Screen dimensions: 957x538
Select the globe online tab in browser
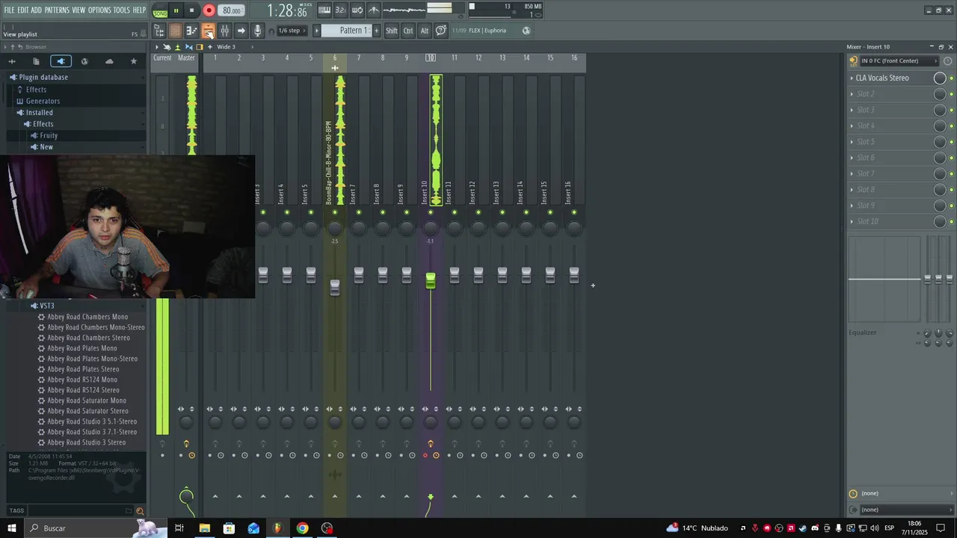tap(84, 61)
